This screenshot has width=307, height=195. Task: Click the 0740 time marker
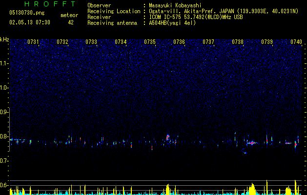296,41
